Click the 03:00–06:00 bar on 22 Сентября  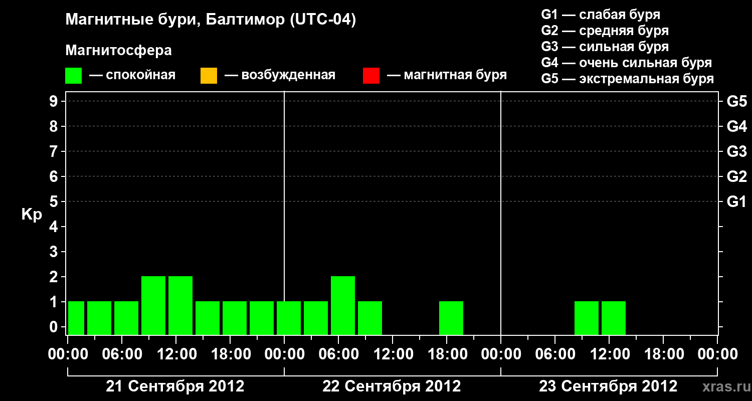pyautogui.click(x=316, y=318)
